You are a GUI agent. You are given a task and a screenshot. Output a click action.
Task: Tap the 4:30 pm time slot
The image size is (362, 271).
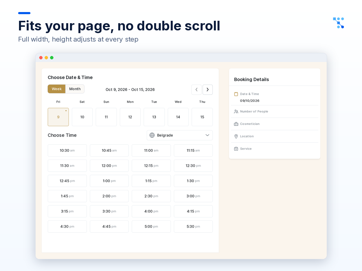tap(67, 226)
